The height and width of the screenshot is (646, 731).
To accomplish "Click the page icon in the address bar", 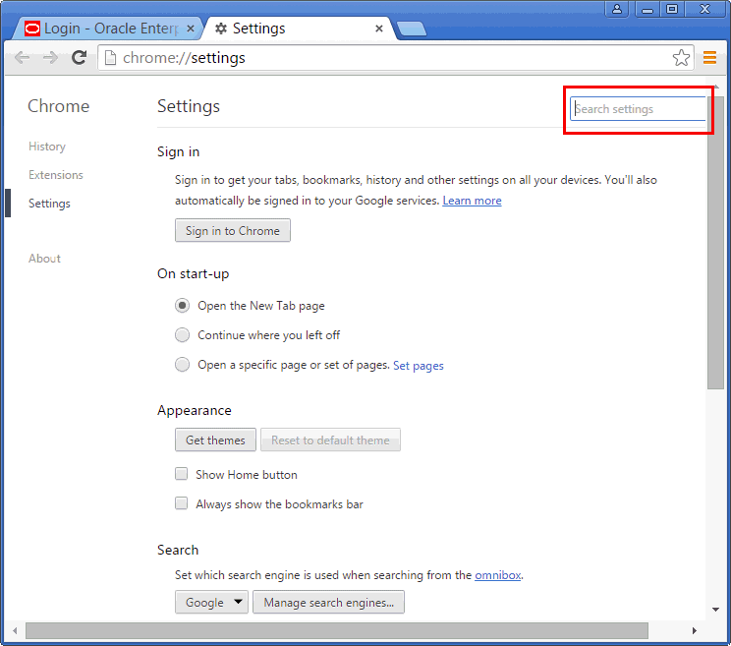I will (x=110, y=58).
